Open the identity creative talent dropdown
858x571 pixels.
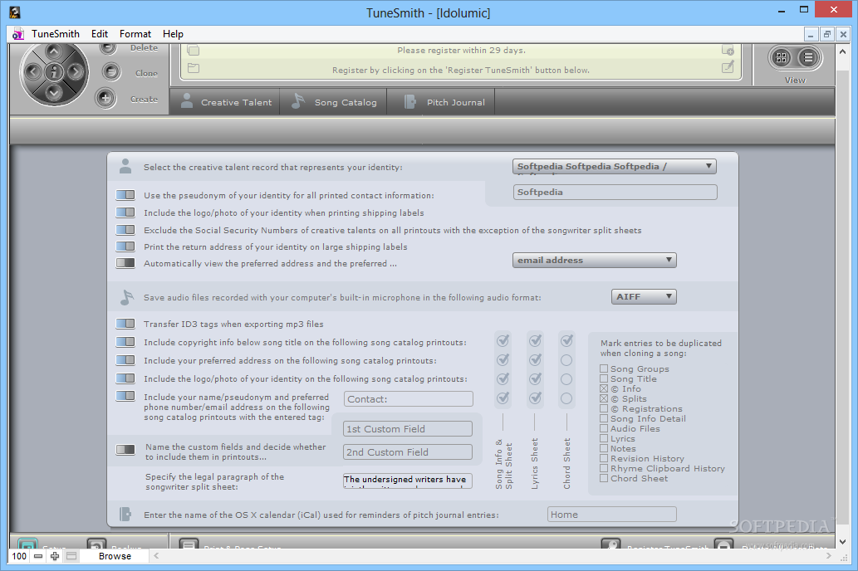click(615, 166)
